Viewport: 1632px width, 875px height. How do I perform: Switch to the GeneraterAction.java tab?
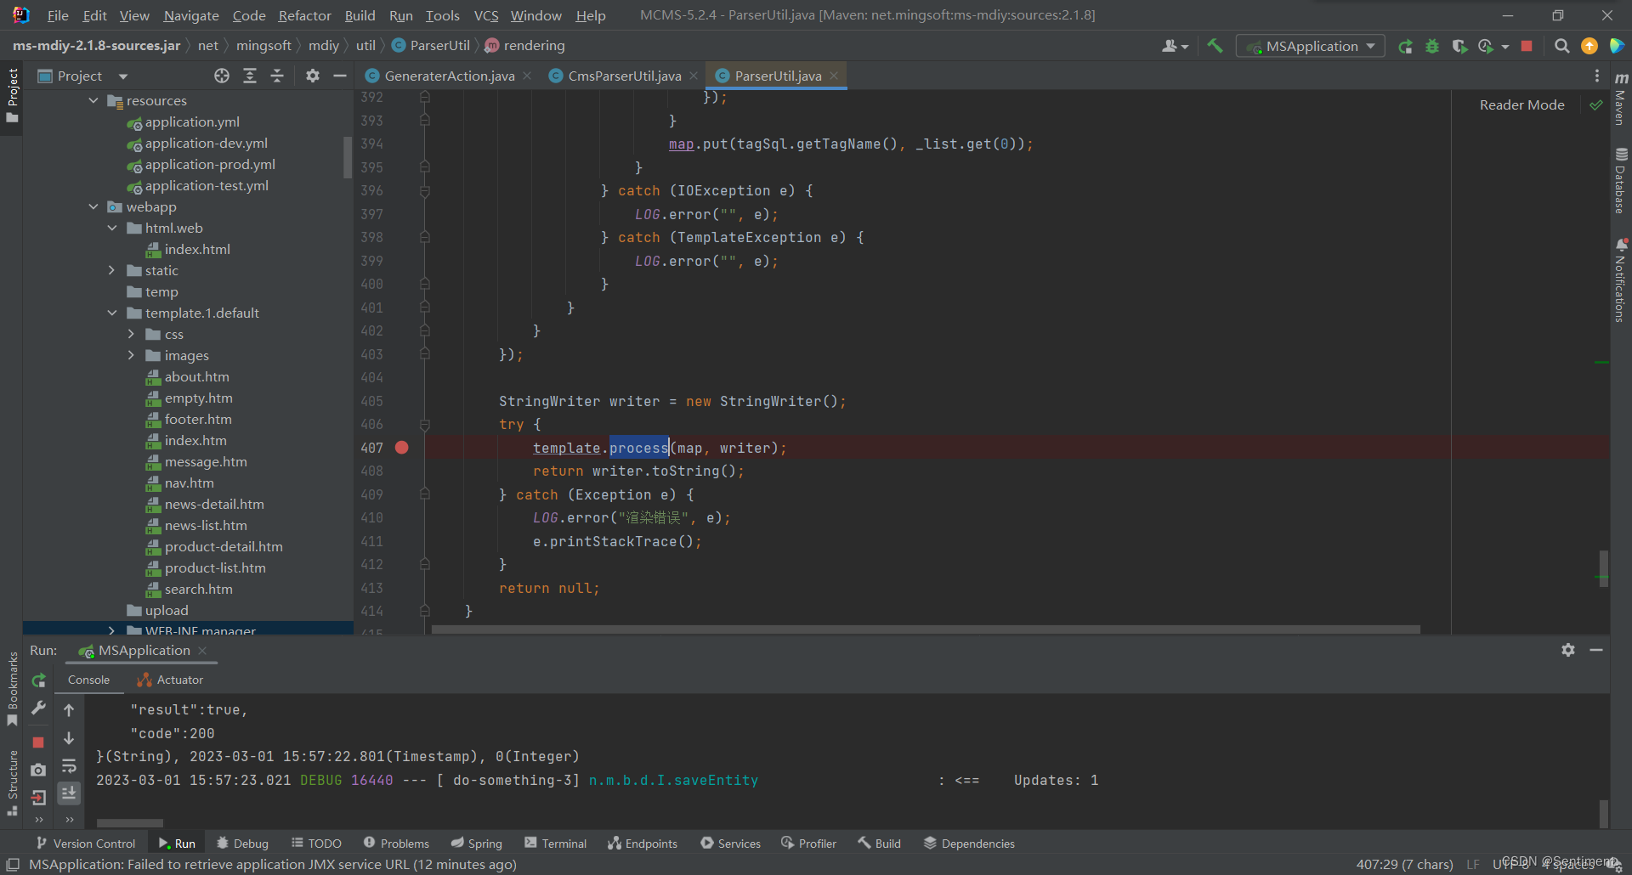click(449, 76)
